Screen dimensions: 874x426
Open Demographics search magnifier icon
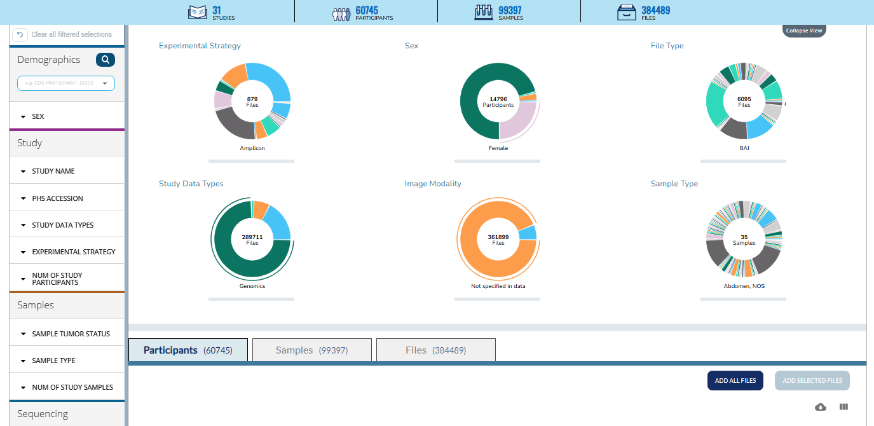[106, 60]
